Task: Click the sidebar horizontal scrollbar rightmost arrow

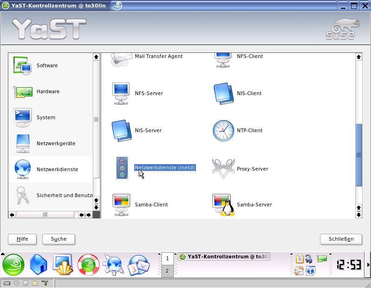Action: coord(89,215)
